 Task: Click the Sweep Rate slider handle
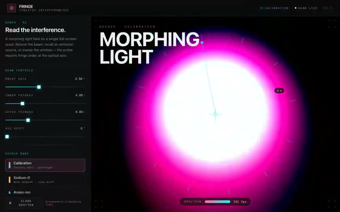39,87
